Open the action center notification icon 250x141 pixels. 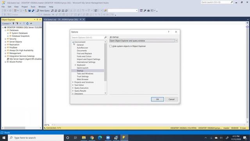point(245,137)
